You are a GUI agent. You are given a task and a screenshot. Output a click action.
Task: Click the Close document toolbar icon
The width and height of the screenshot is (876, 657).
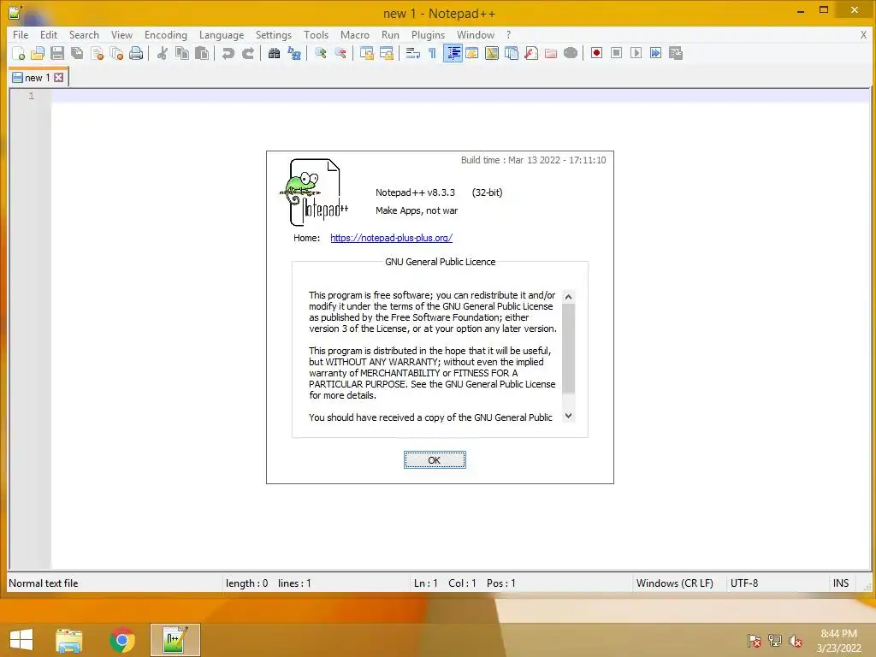pos(98,54)
